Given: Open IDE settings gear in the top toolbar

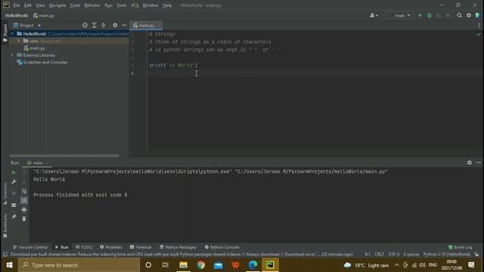Looking at the screenshot, I should (x=469, y=15).
